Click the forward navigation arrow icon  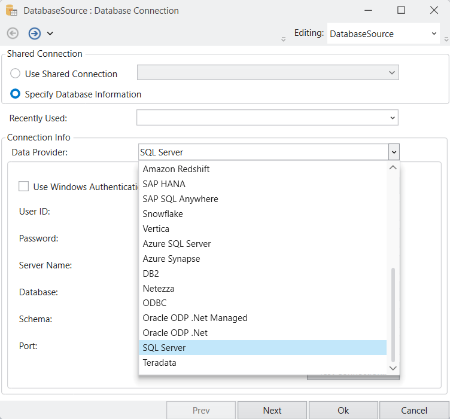[34, 33]
